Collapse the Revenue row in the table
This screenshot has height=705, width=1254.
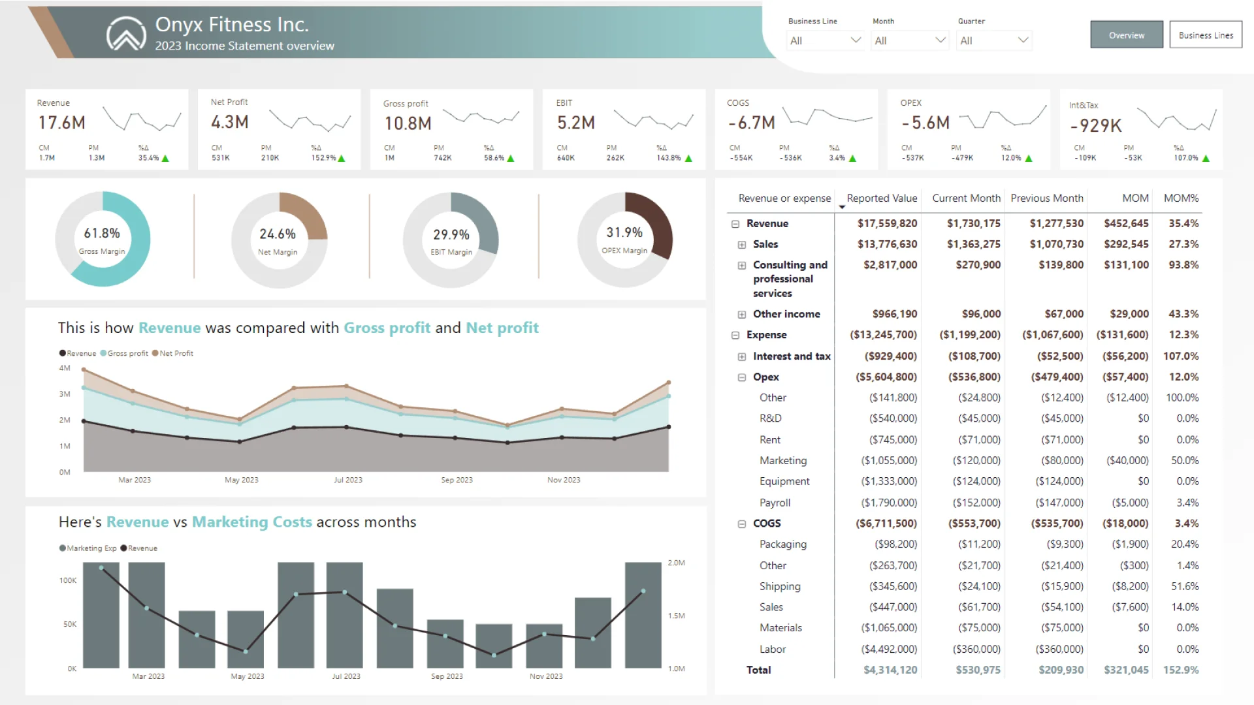pyautogui.click(x=735, y=224)
